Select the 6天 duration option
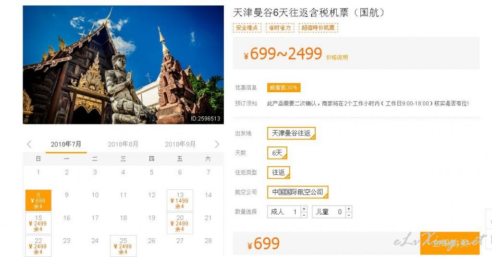 tap(277, 153)
